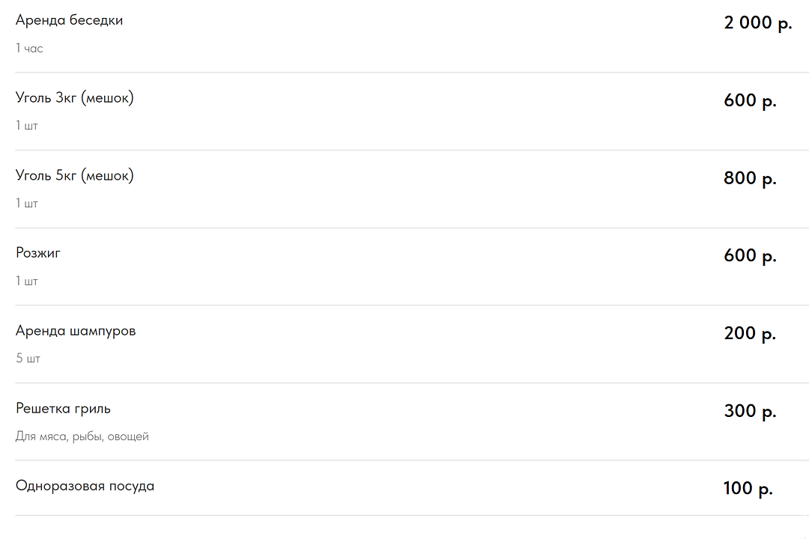Click the "Аренда беседки" item title

[69, 20]
